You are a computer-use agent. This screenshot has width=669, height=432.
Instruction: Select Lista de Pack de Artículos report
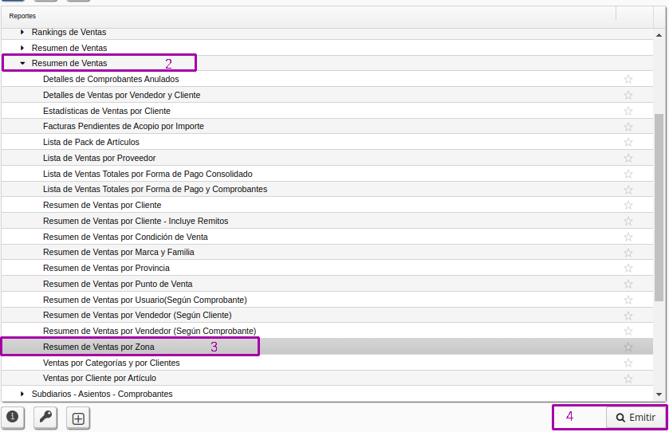click(x=327, y=142)
